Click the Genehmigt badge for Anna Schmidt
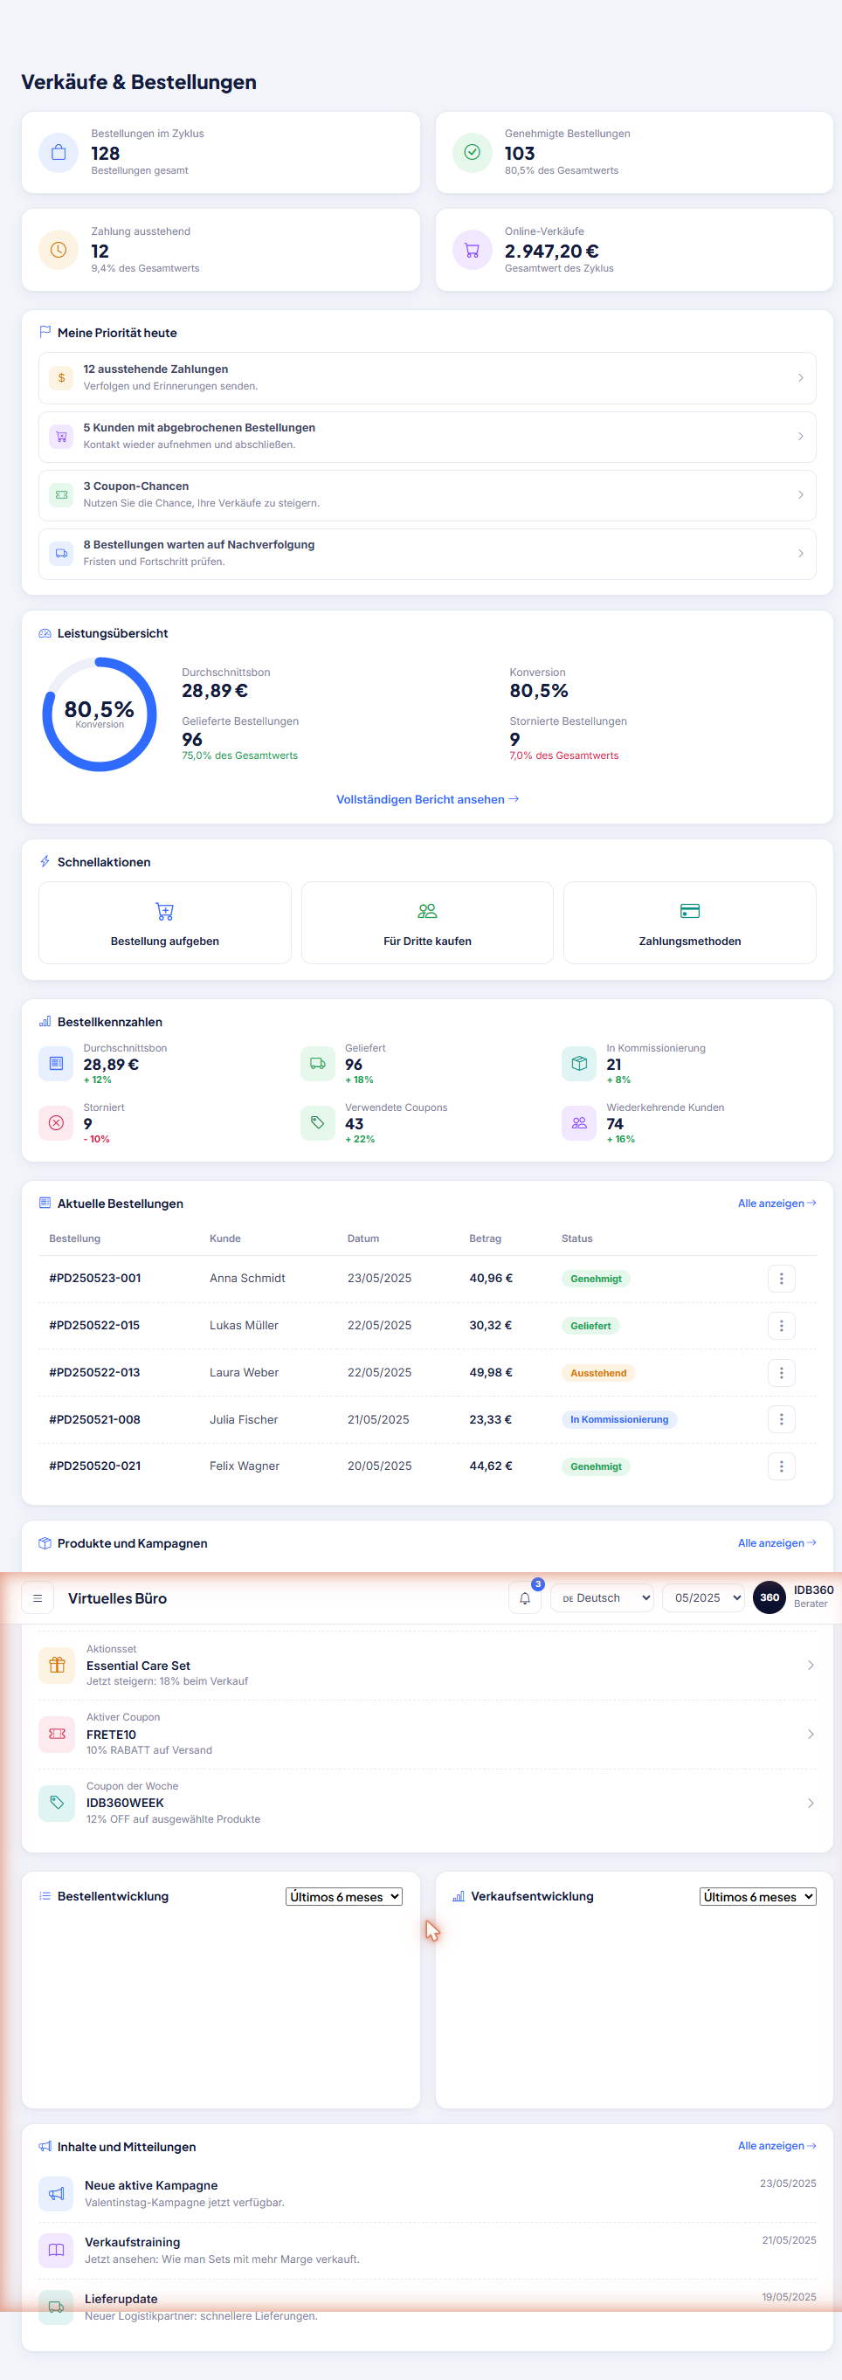 pyautogui.click(x=597, y=1279)
